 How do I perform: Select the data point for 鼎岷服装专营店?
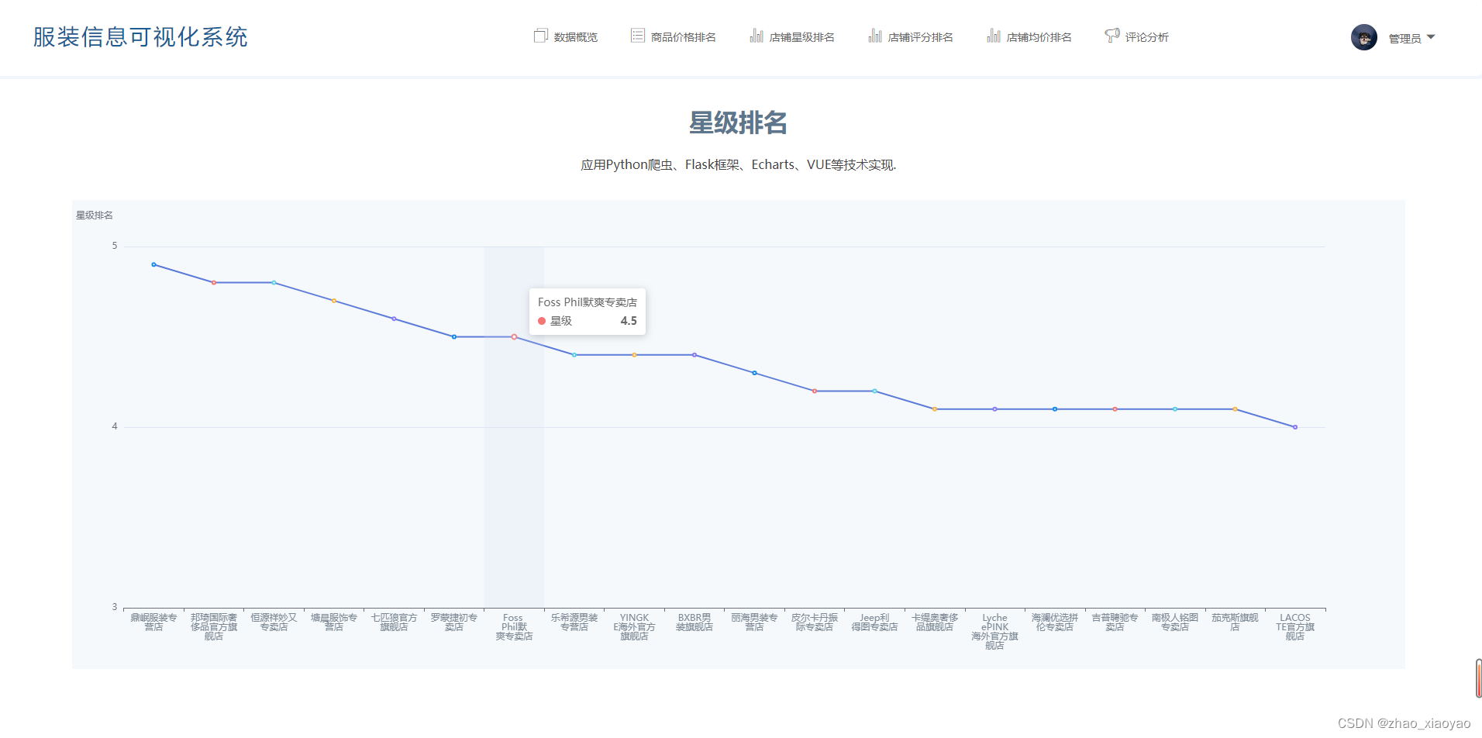pos(153,264)
